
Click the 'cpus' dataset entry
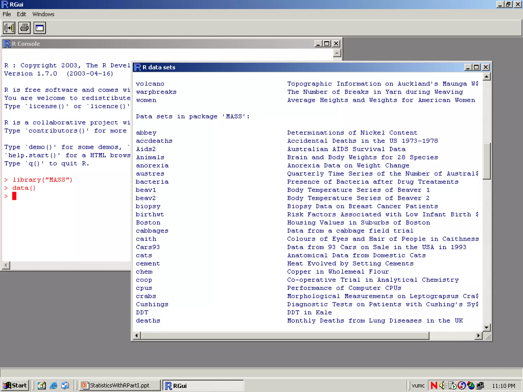click(144, 288)
